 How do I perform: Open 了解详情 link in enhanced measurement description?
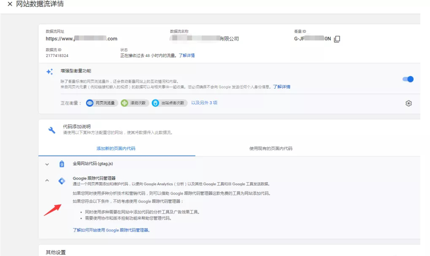pos(281,87)
